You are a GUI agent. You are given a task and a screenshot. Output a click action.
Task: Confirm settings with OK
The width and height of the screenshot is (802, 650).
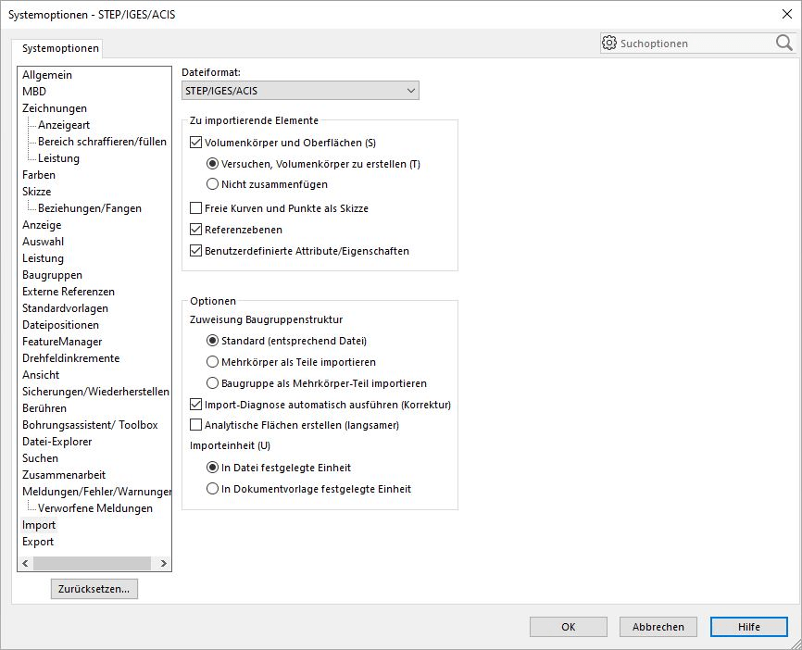click(568, 626)
